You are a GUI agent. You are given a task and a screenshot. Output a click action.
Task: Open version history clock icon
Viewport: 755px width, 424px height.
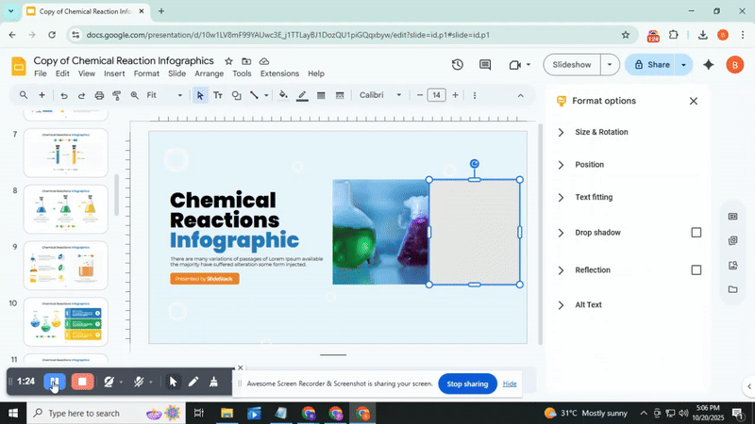457,65
